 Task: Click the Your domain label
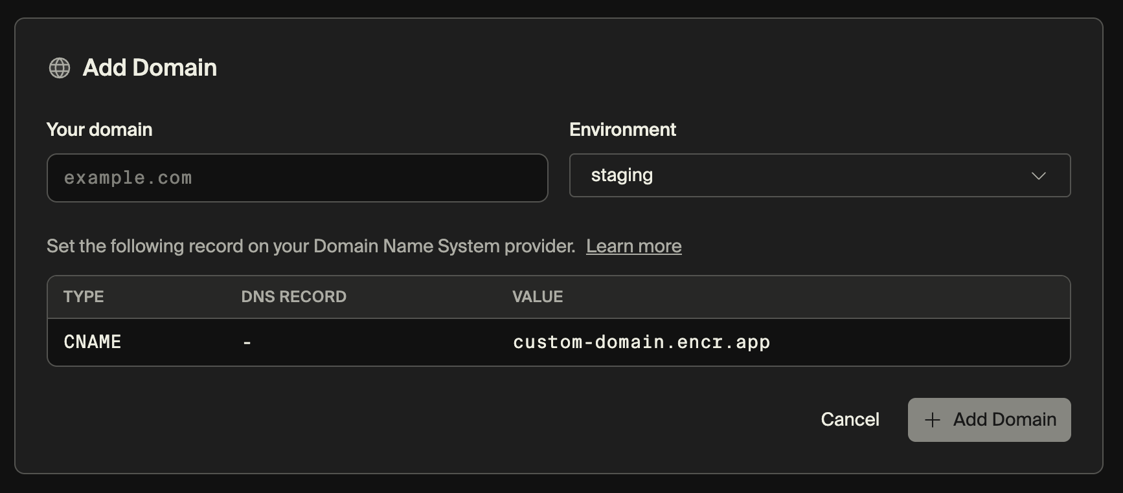coord(100,130)
